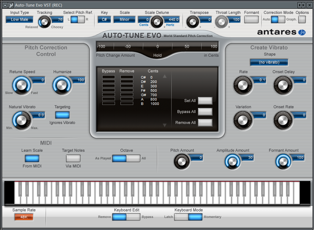Click the Options button

click(x=302, y=20)
